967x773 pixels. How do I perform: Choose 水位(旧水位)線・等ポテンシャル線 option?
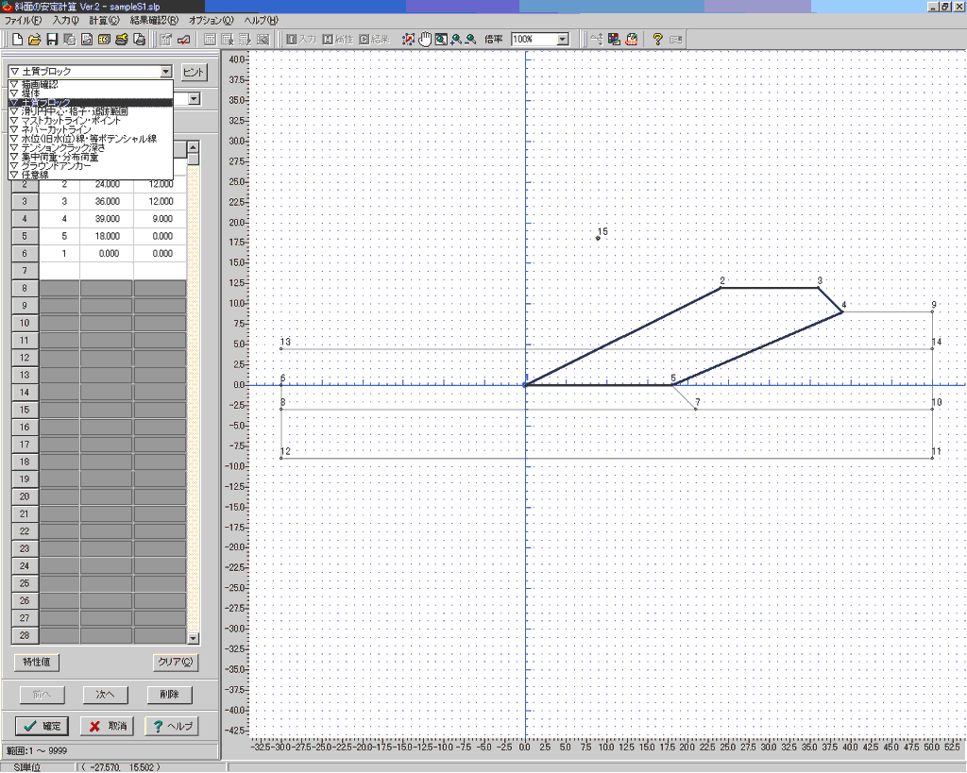[x=90, y=139]
